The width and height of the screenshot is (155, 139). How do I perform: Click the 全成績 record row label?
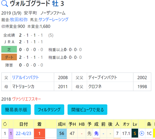[9, 35]
